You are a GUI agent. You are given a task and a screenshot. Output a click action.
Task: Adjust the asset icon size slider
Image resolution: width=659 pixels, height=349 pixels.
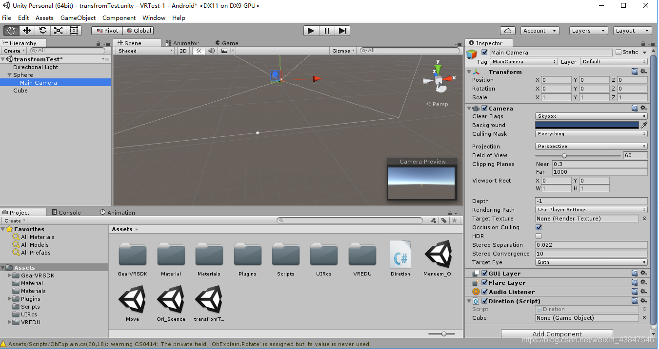pos(441,334)
